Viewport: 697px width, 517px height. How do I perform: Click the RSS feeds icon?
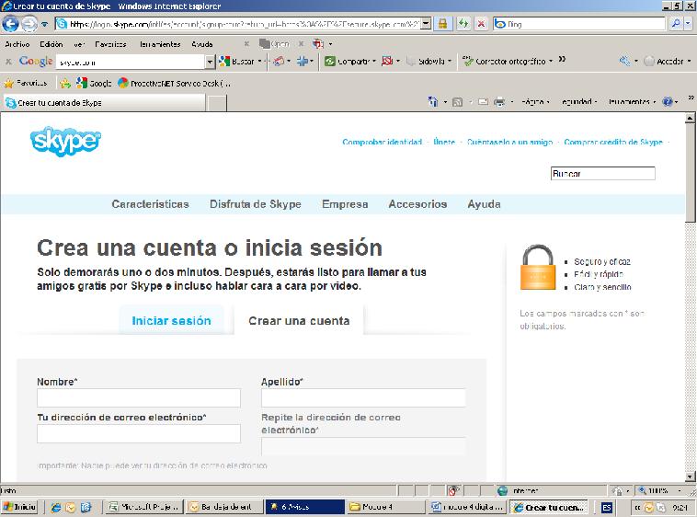coord(457,103)
